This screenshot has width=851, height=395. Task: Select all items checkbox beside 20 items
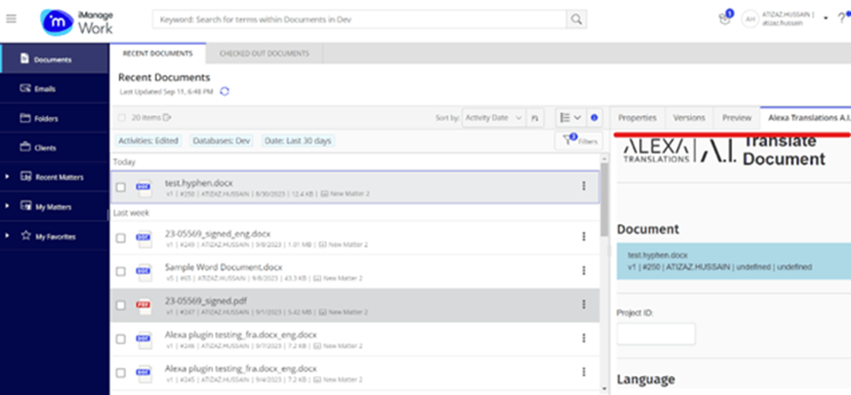click(x=121, y=118)
